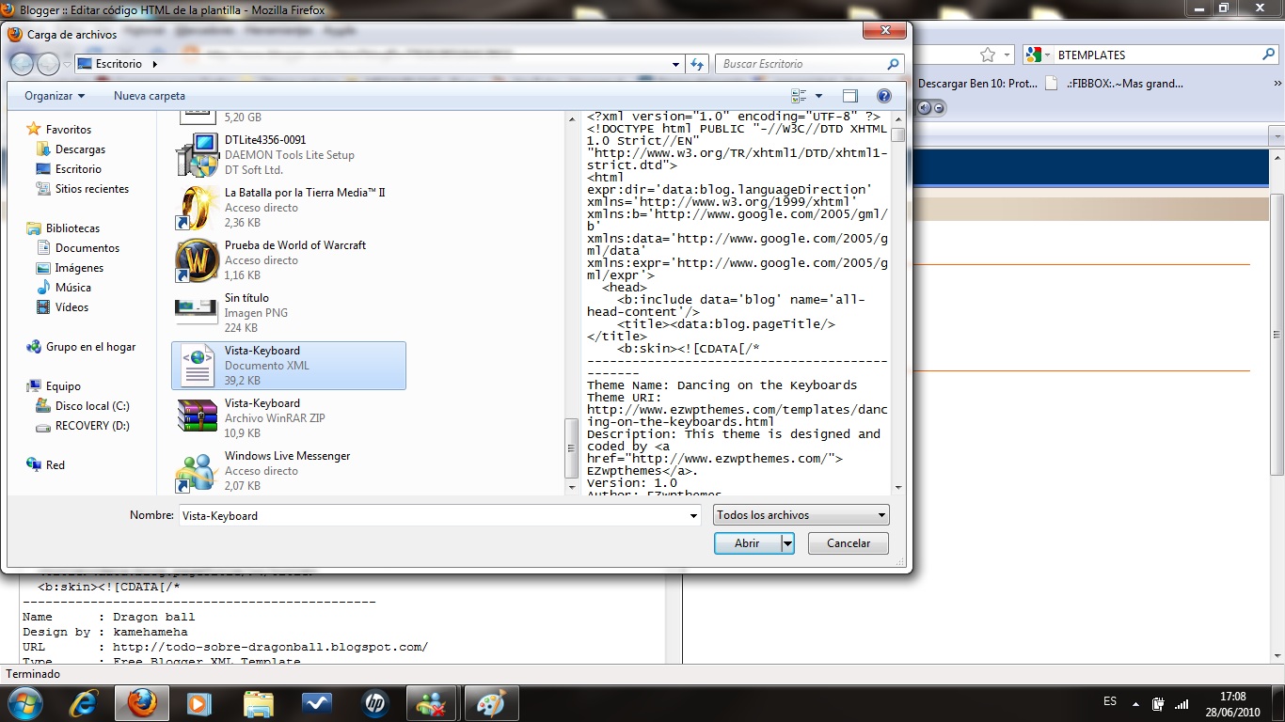This screenshot has height=722, width=1285.
Task: Launch Internet Explorer from taskbar
Action: [x=85, y=703]
